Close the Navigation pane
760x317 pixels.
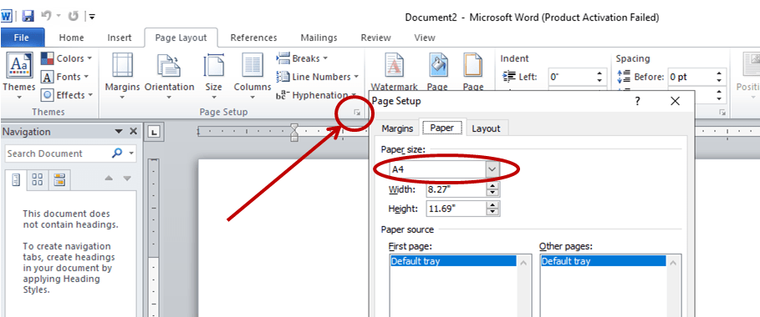[133, 132]
